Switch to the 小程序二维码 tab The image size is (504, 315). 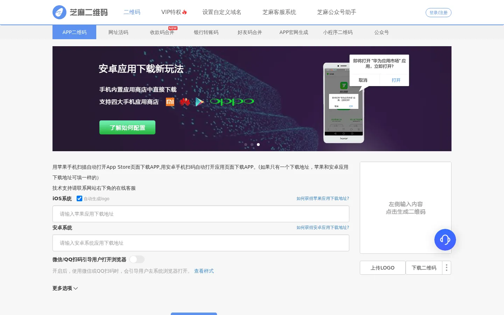click(338, 32)
